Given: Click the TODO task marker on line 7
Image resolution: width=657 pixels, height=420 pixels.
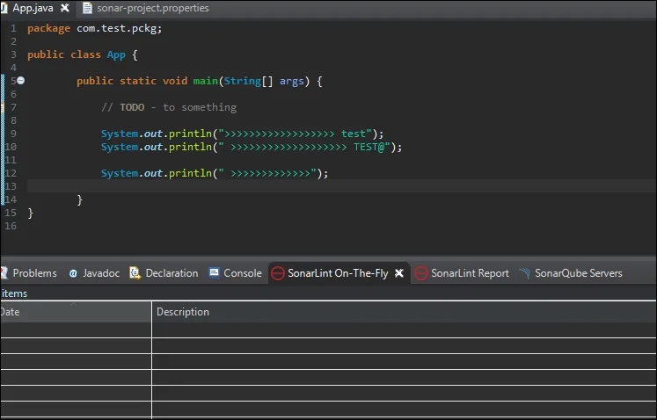Looking at the screenshot, I should 2,107.
